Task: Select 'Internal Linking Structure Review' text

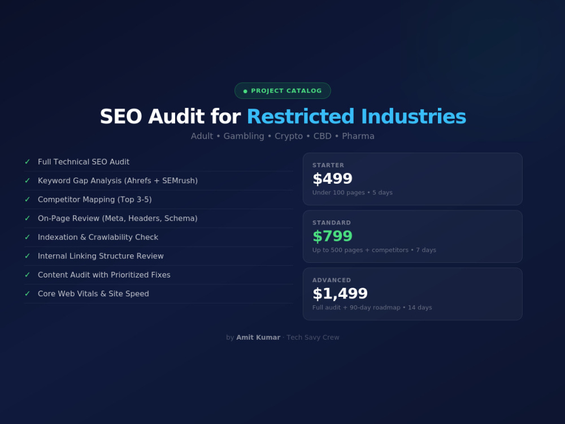Action: tap(101, 256)
